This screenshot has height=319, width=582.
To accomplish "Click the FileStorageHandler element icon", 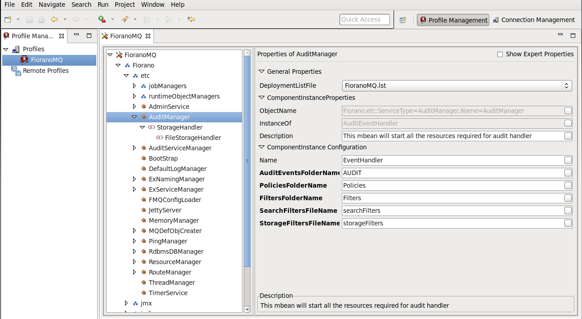I will point(160,138).
